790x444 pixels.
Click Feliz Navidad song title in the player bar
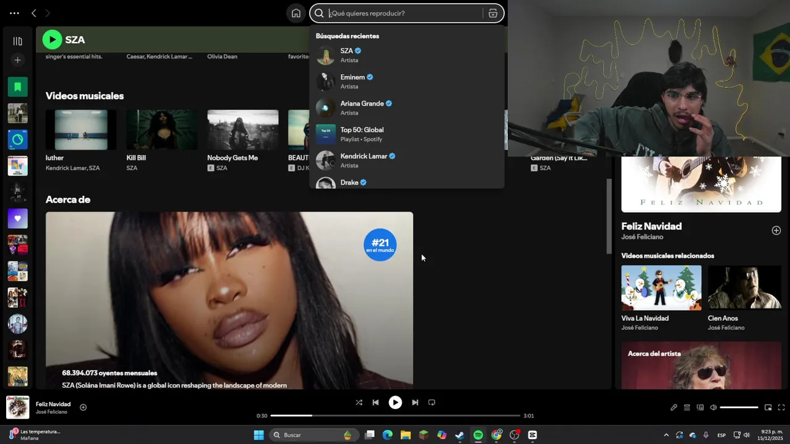(x=53, y=404)
